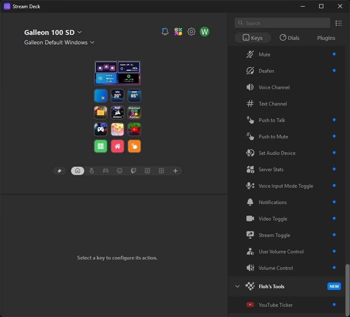This screenshot has width=350, height=317.
Task: Select the Volume Control action
Action: click(287, 268)
